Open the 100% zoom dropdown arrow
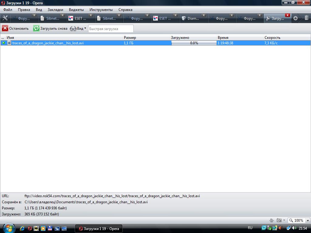The width and height of the screenshot is (311, 233). pos(308,221)
